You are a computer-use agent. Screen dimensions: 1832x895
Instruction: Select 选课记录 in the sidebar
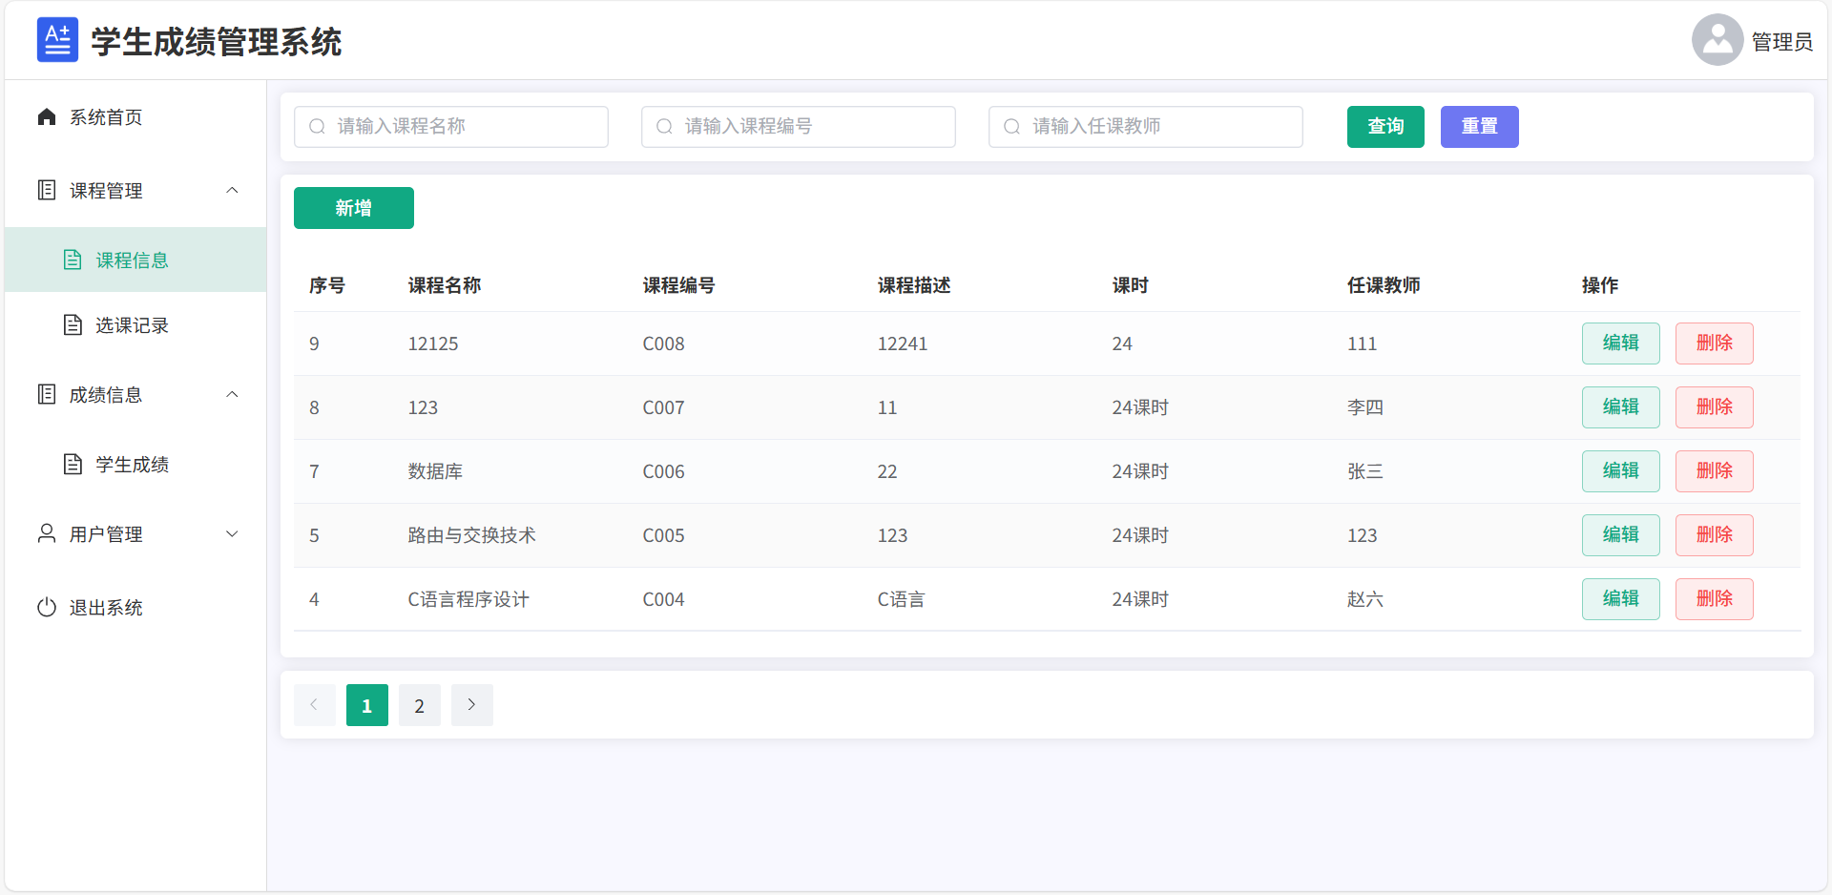pos(132,324)
